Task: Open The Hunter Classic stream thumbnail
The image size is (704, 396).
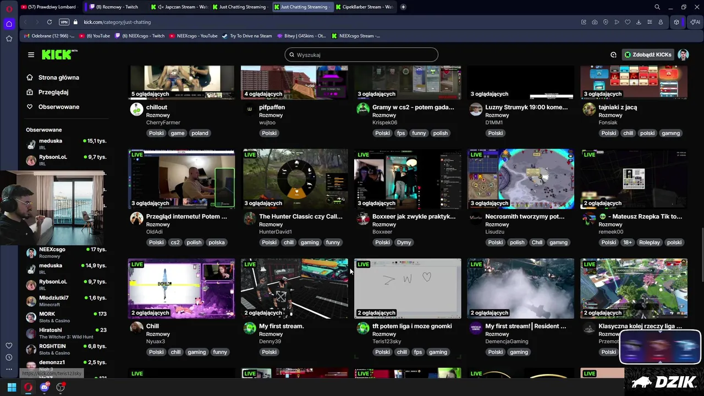Action: pos(294,179)
